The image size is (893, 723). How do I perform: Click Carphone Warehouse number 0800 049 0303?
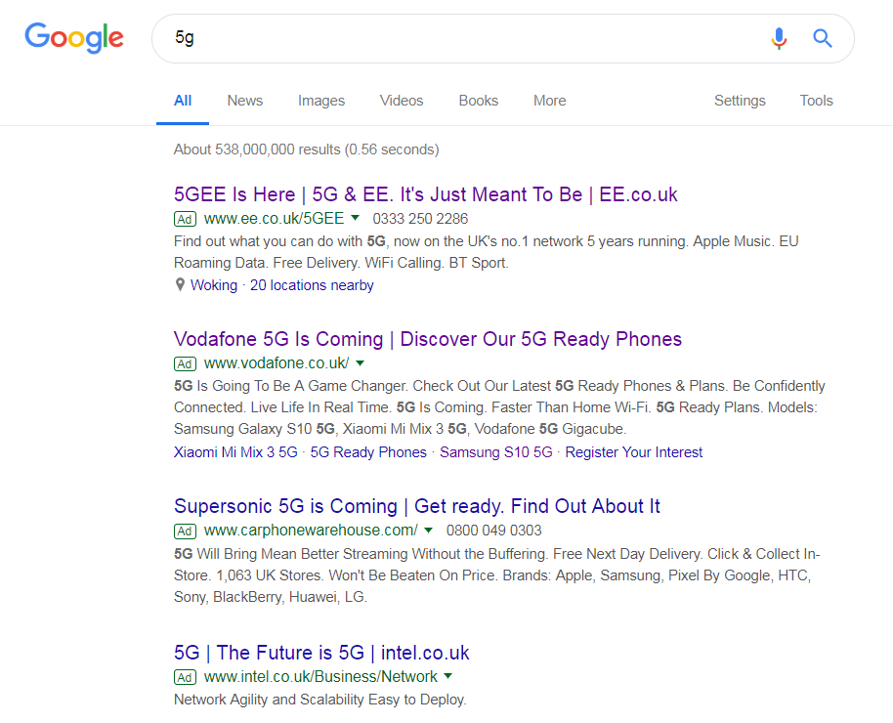(x=493, y=531)
